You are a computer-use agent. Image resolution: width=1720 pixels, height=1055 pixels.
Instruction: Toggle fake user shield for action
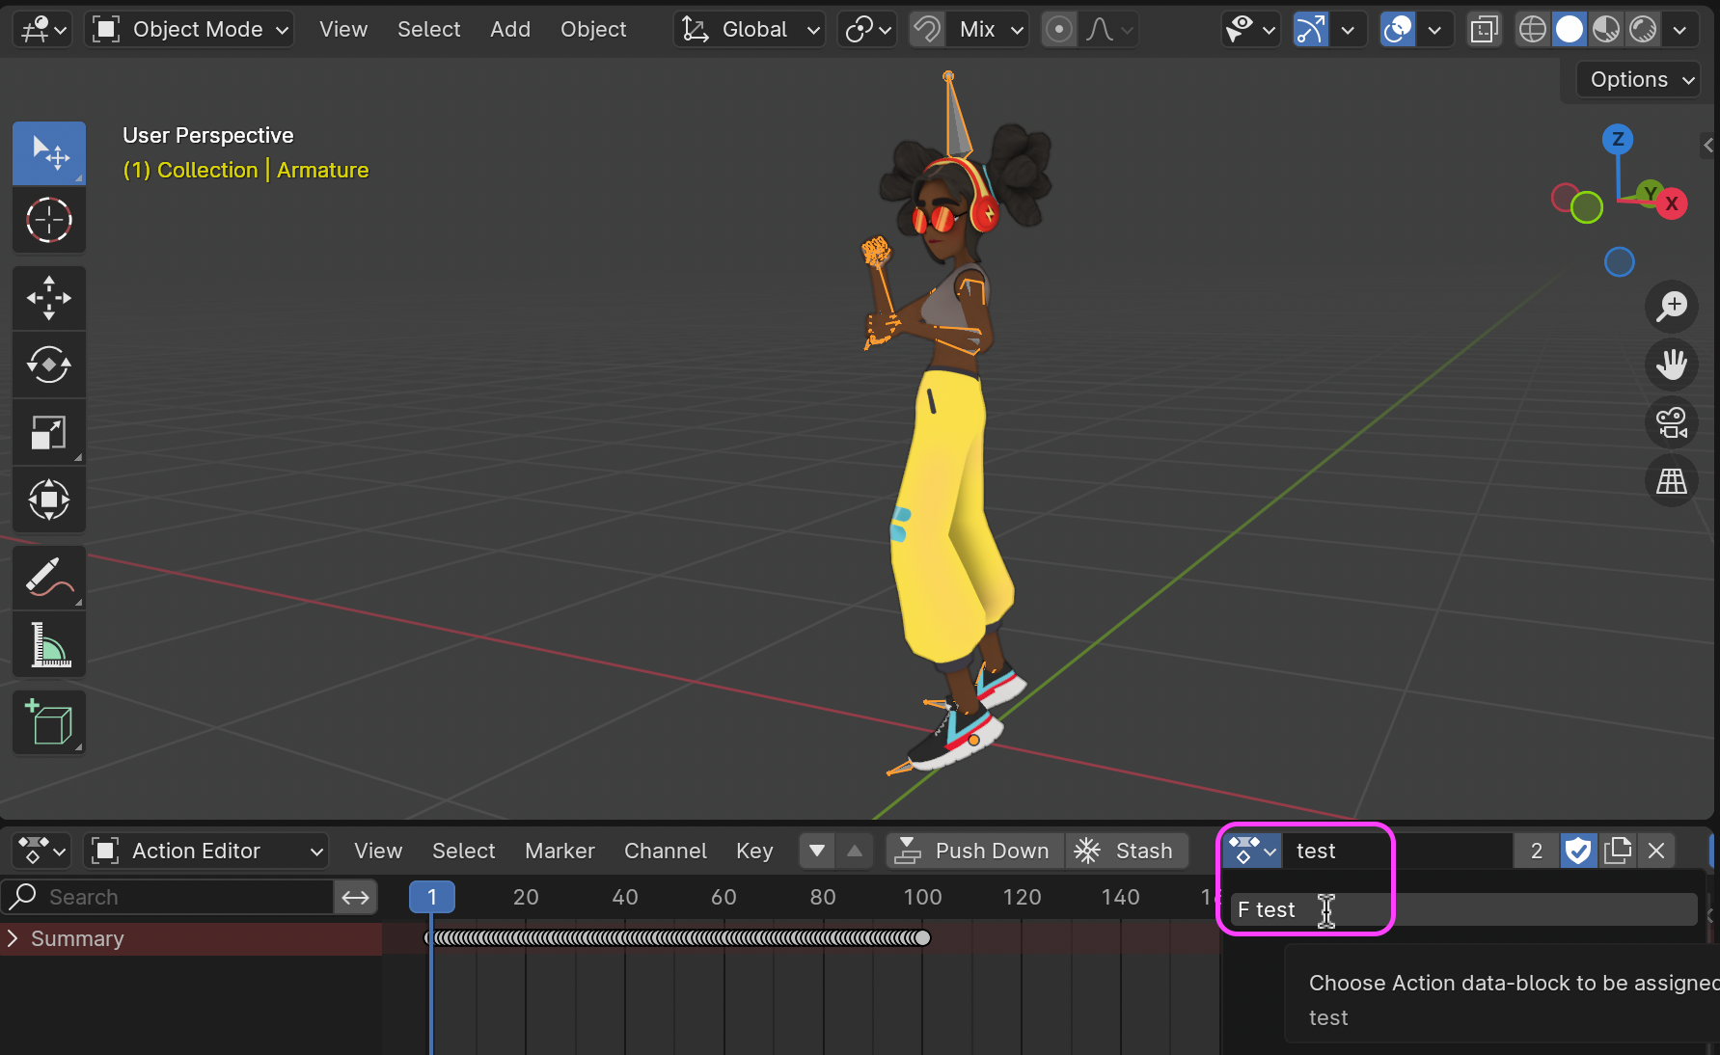pyautogui.click(x=1578, y=851)
